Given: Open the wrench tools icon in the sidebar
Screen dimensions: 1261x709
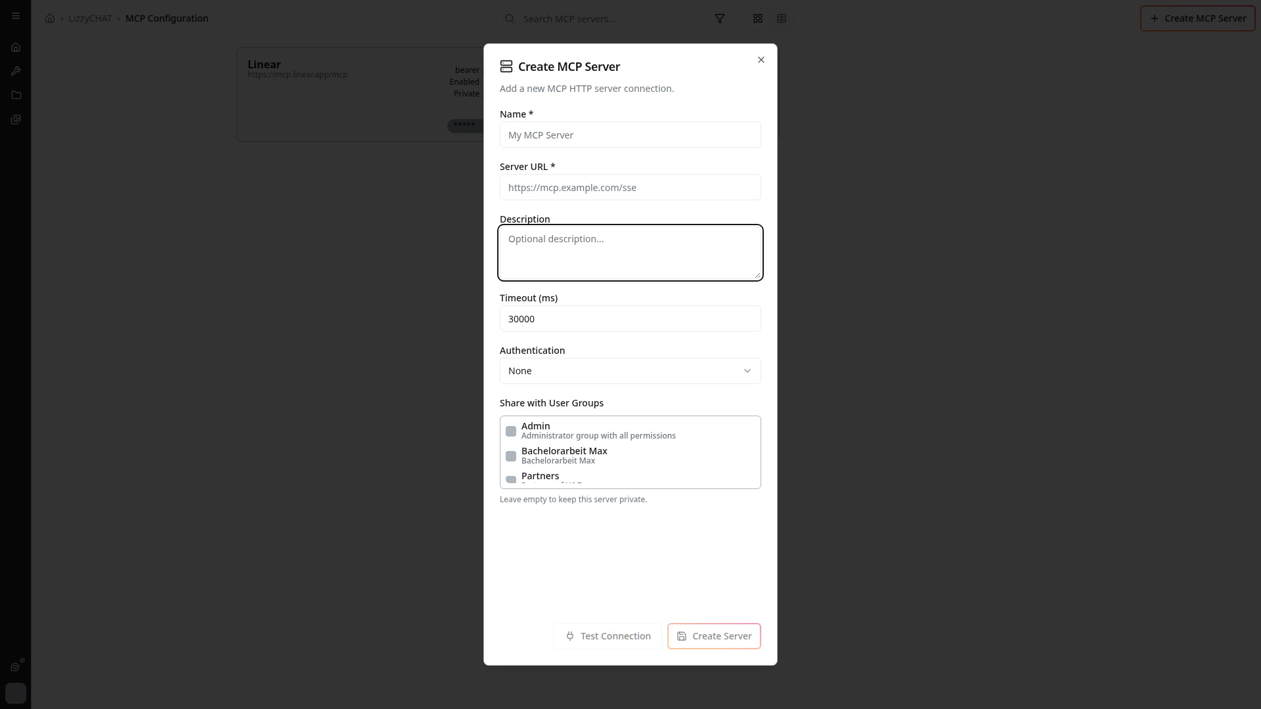Looking at the screenshot, I should click(x=16, y=71).
